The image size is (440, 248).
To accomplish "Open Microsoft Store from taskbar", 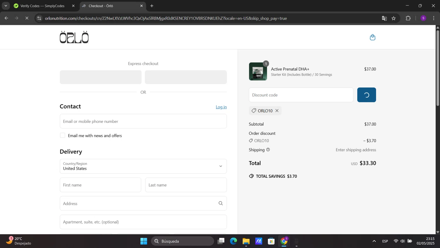I will click(x=271, y=241).
